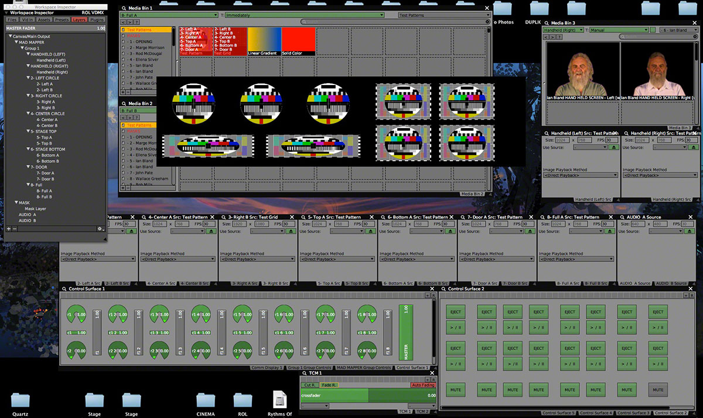
Task: Click the green MASTER slider in Control Surface 1
Action: click(405, 332)
